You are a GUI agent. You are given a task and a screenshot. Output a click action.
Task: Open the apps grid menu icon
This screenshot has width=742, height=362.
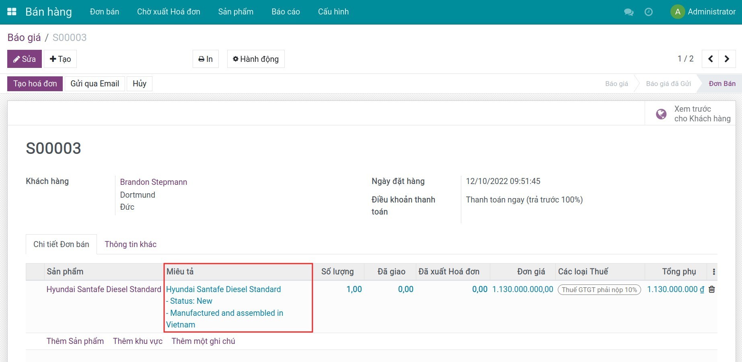pos(12,12)
